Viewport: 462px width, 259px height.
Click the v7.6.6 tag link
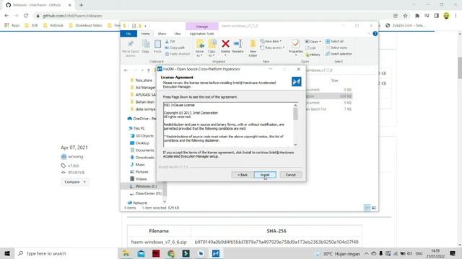73,165
